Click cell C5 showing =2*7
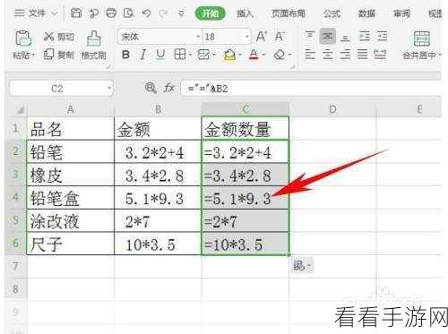 (x=246, y=221)
